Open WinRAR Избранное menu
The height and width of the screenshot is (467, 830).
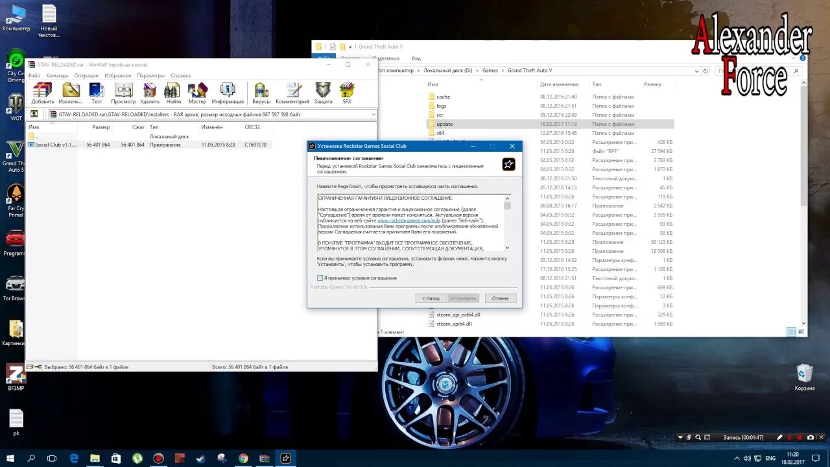[118, 75]
